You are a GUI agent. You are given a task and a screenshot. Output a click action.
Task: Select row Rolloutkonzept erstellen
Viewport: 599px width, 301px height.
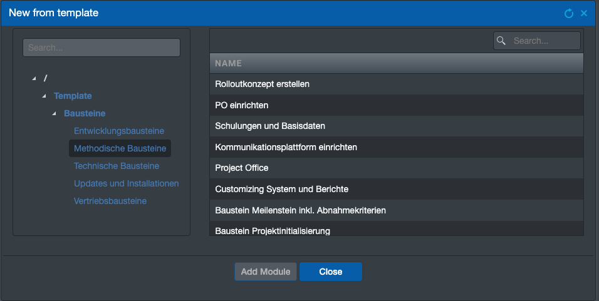click(x=396, y=84)
